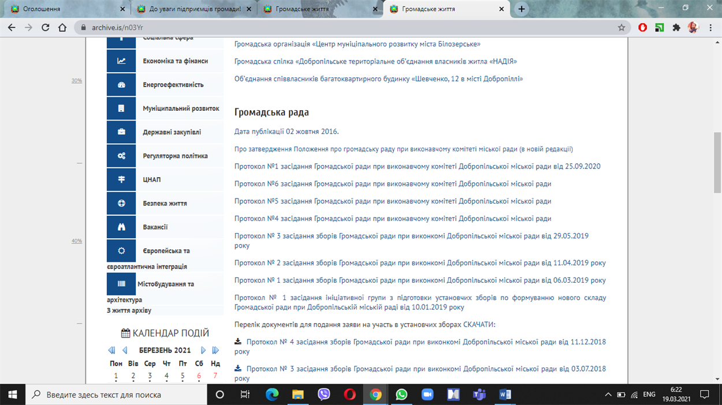Close the До уваги підприємців громади tab

(x=249, y=9)
